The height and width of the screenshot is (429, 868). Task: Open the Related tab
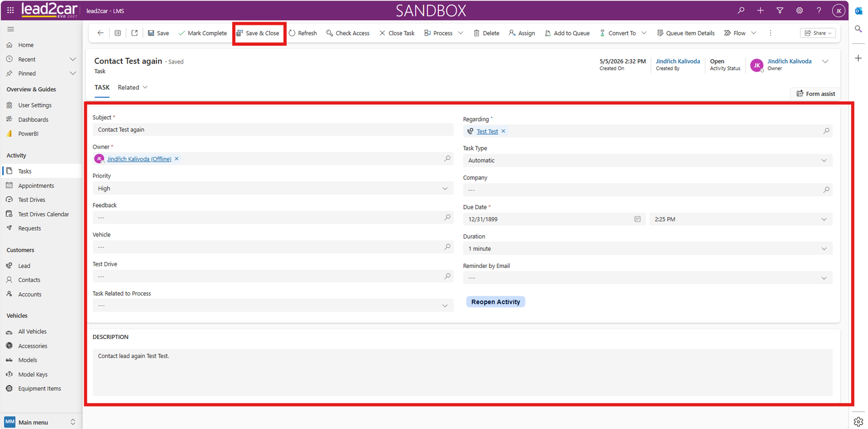pyautogui.click(x=133, y=87)
